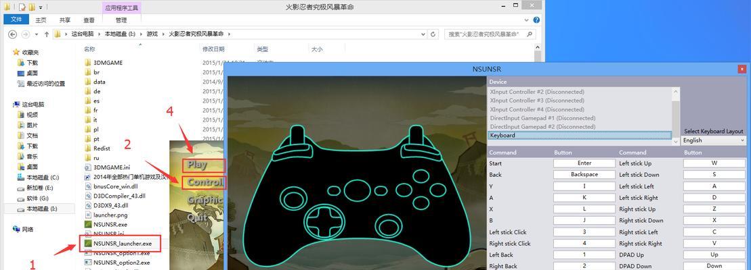
Task: Select the data folder icon
Action: click(87, 82)
